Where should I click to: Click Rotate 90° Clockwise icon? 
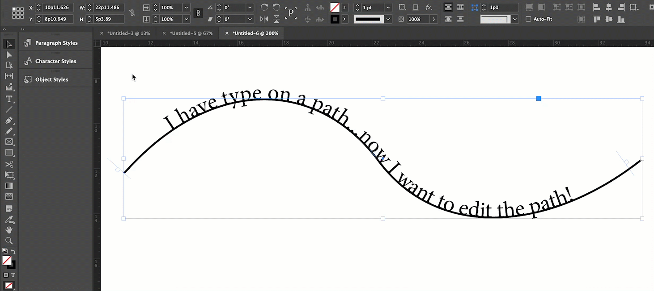coord(264,7)
